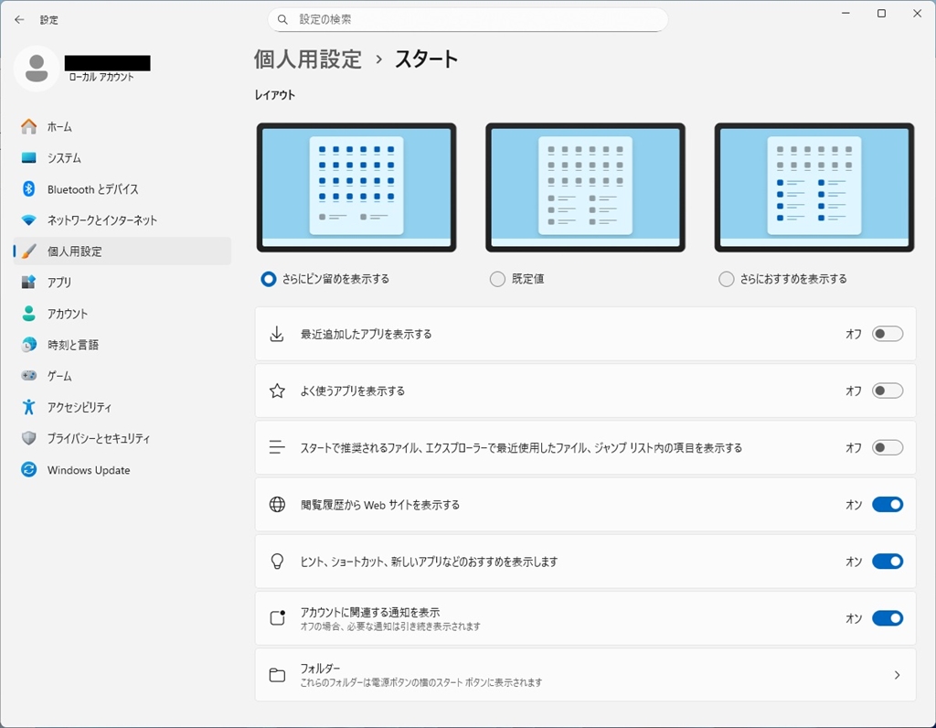This screenshot has width=936, height=728.
Task: Click the 時刻と言語 clock globe icon
Action: click(28, 345)
